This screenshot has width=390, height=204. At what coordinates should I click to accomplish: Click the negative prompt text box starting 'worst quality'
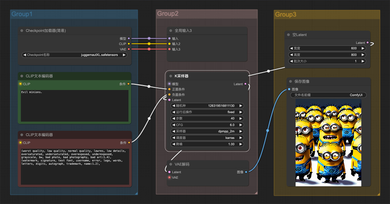[x=75, y=167]
